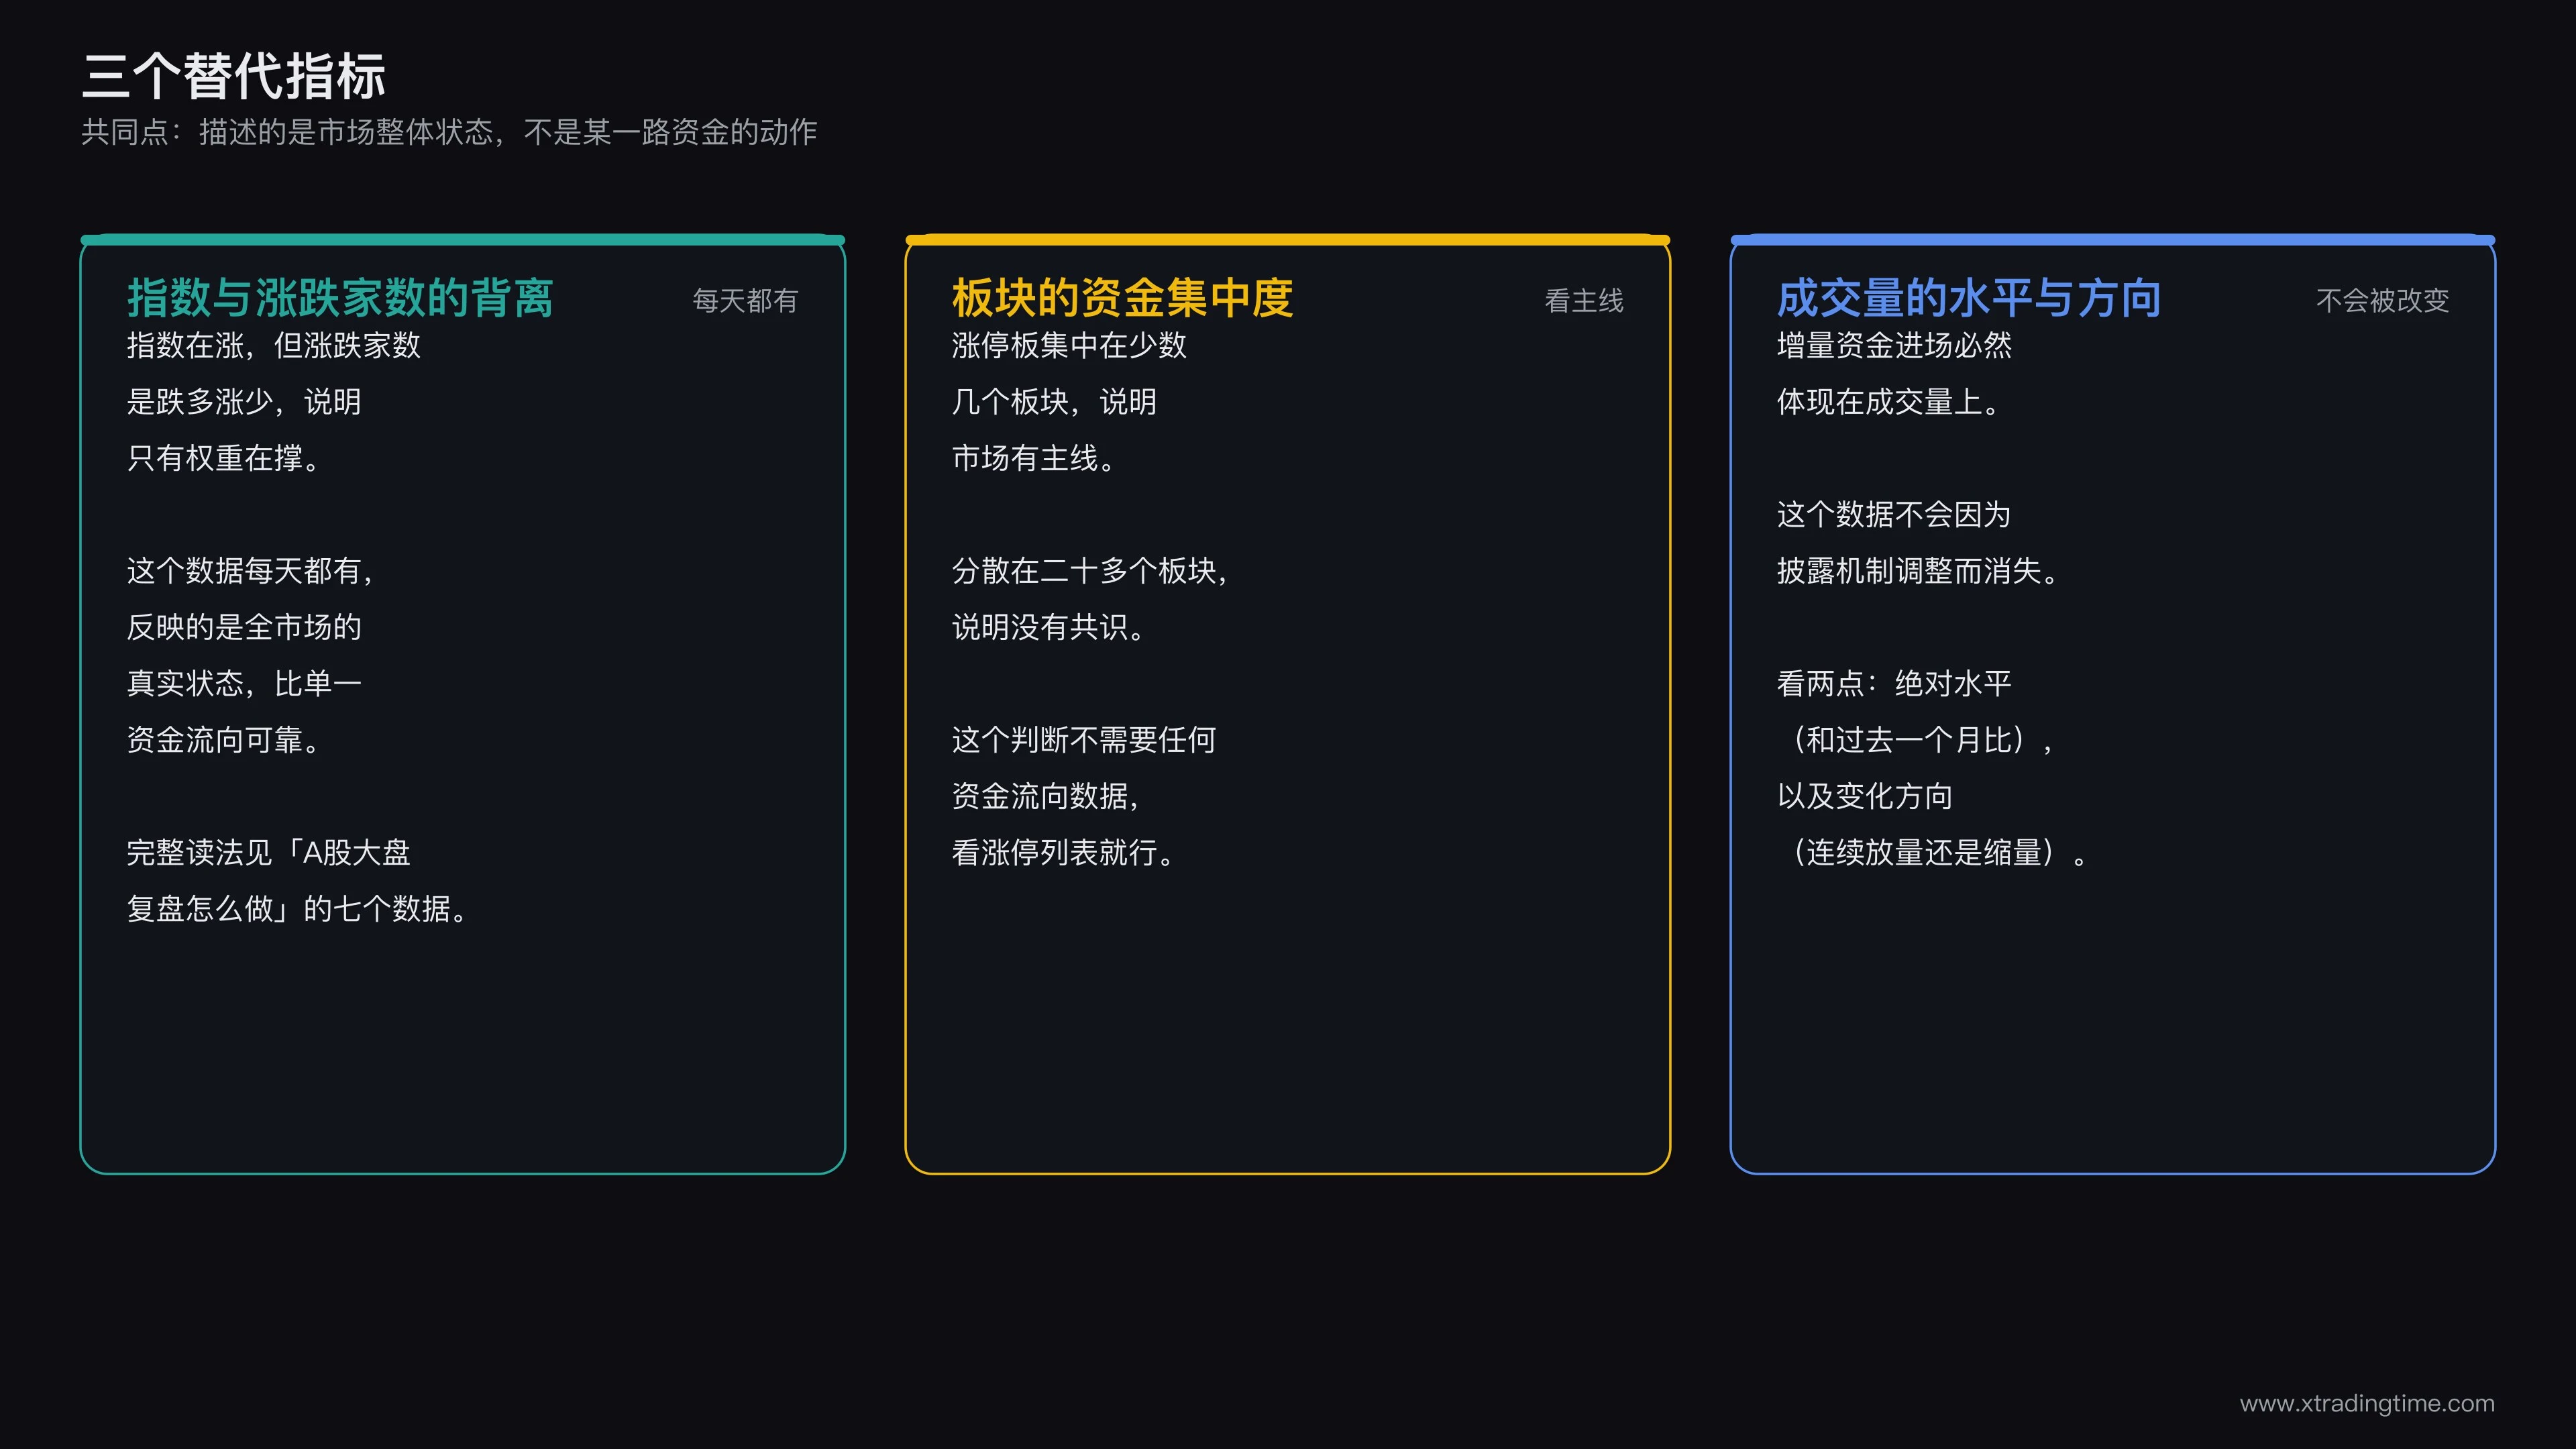The image size is (2576, 1449).
Task: Click the line 披露机制调整而消失。
Action: coord(1917,571)
